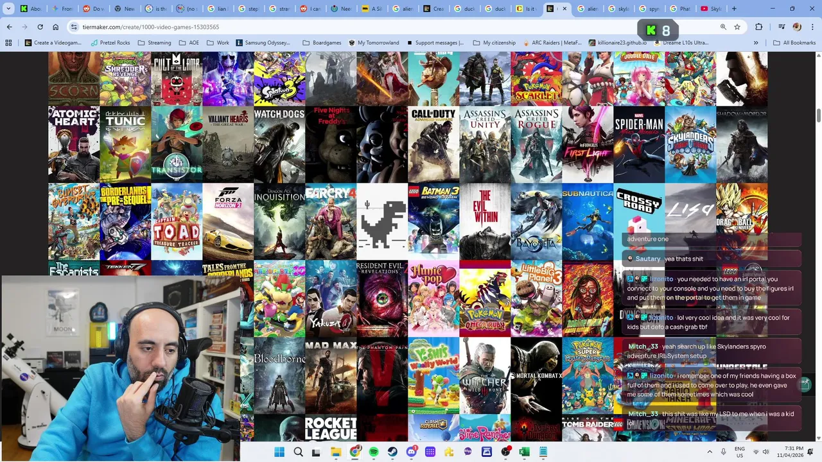Open the page zoom control in address bar
Image resolution: width=822 pixels, height=462 pixels.
[723, 27]
